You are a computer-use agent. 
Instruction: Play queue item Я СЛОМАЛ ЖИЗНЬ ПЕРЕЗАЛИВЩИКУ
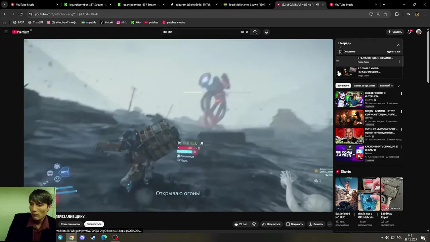tap(369, 72)
